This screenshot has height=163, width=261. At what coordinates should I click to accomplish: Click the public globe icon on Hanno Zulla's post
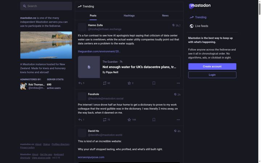click(x=173, y=25)
